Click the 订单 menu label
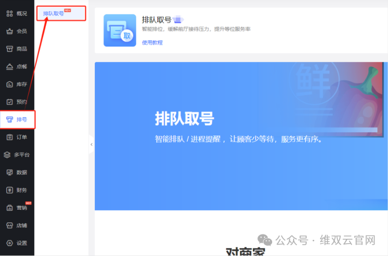388x256 pixels. pos(22,137)
